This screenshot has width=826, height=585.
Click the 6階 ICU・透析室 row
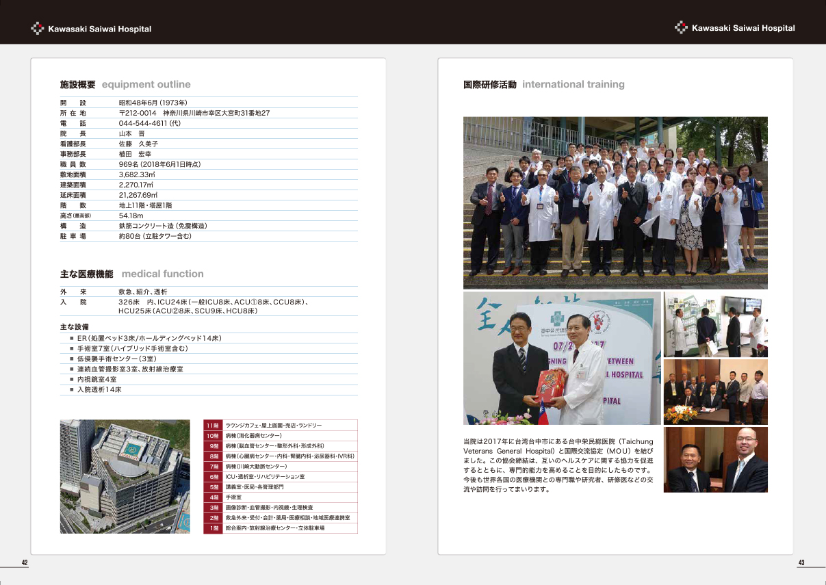(x=280, y=477)
